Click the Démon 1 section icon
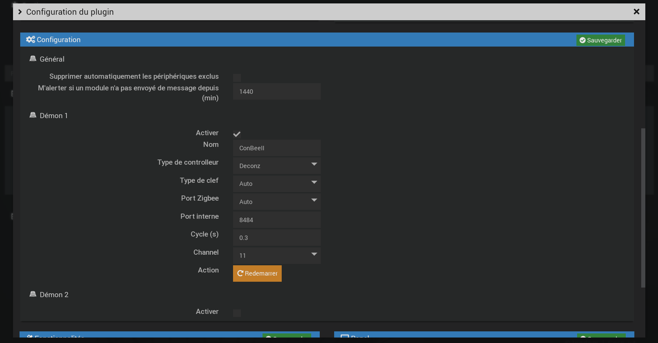 33,115
